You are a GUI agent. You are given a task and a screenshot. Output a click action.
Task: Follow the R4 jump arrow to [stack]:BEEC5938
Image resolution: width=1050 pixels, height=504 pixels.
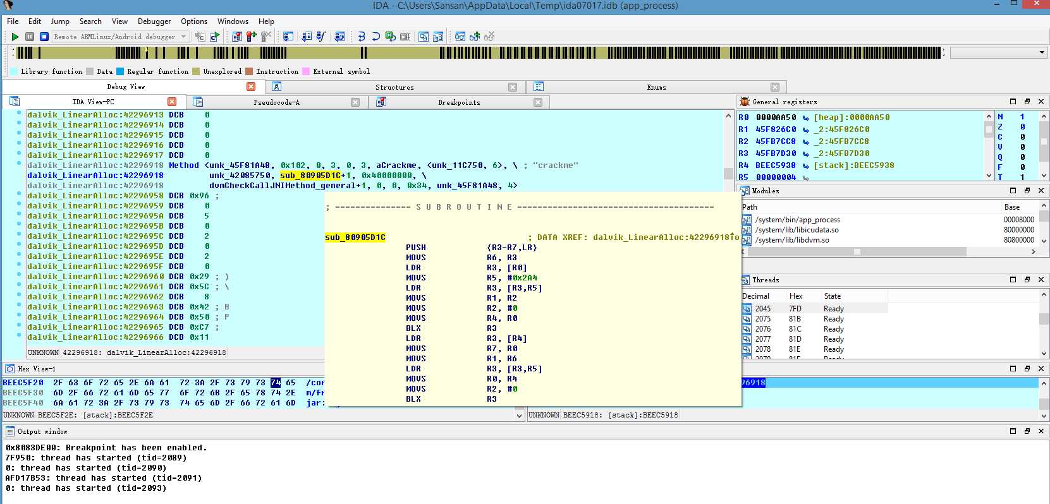pyautogui.click(x=806, y=165)
